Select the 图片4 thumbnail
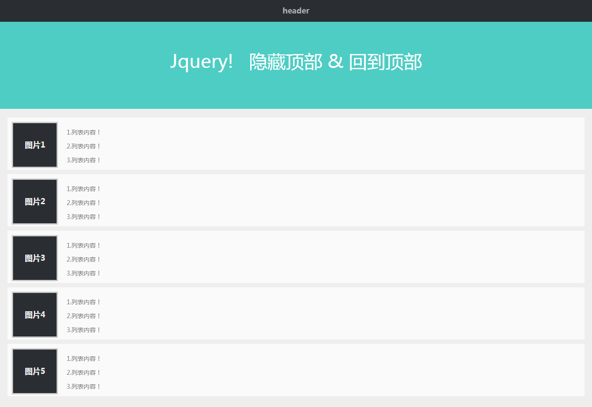 tap(35, 315)
